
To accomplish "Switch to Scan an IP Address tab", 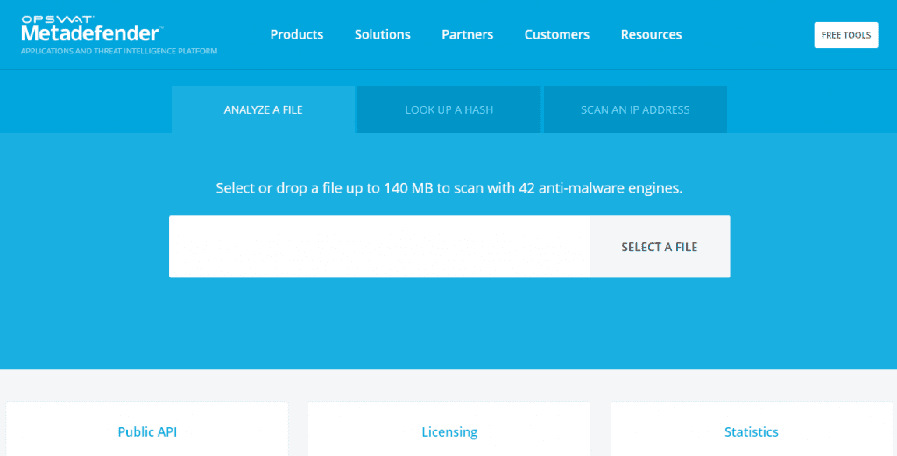I will (635, 109).
